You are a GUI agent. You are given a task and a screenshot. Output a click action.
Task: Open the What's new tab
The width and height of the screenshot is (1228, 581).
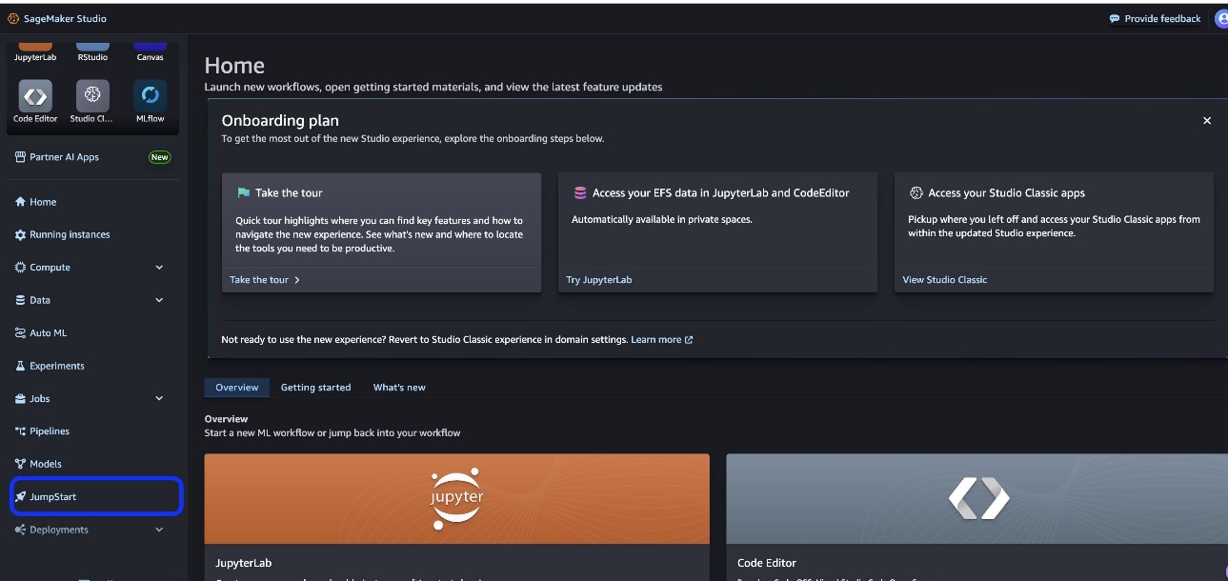(x=399, y=388)
